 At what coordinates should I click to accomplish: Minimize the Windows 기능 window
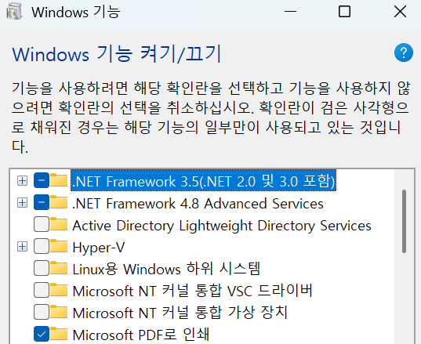[x=290, y=12]
